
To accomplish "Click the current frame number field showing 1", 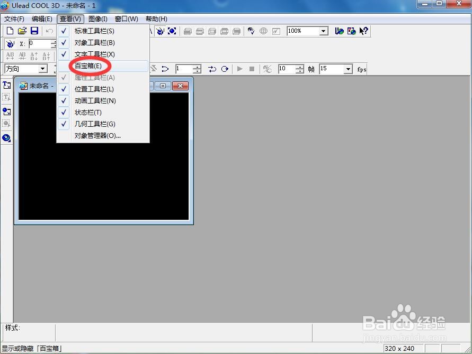I will (x=184, y=69).
